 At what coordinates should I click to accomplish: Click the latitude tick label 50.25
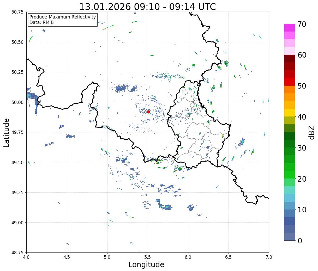point(18,72)
